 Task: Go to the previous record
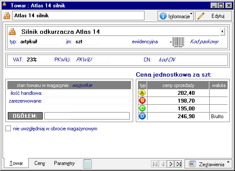(x=163, y=164)
